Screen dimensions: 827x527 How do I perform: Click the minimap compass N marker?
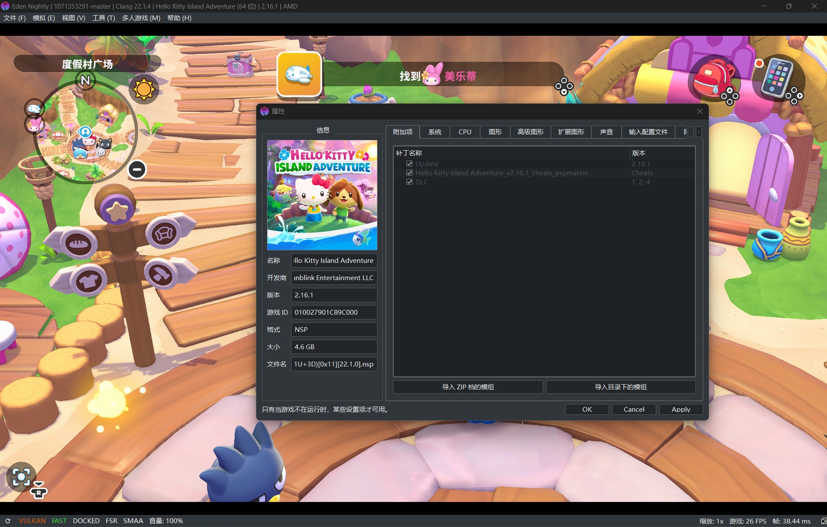85,80
